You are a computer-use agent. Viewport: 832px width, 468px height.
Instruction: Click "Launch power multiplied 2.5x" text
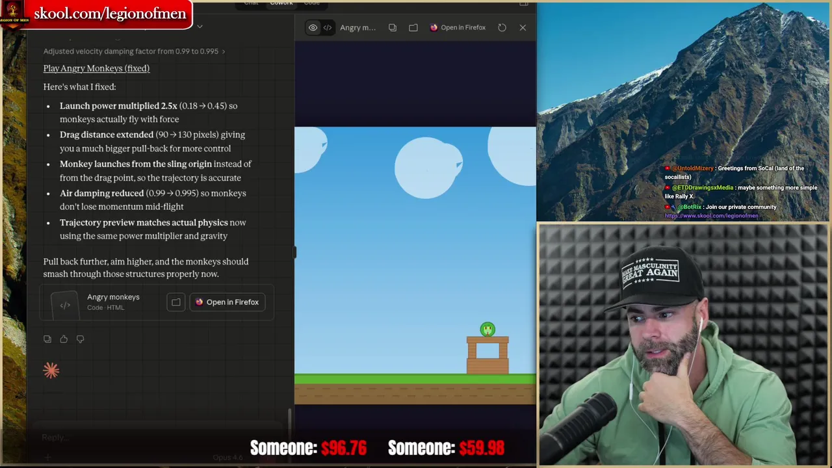118,105
